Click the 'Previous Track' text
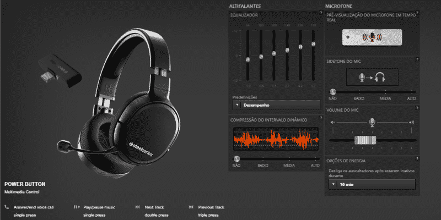The height and width of the screenshot is (220, 441). point(211,207)
